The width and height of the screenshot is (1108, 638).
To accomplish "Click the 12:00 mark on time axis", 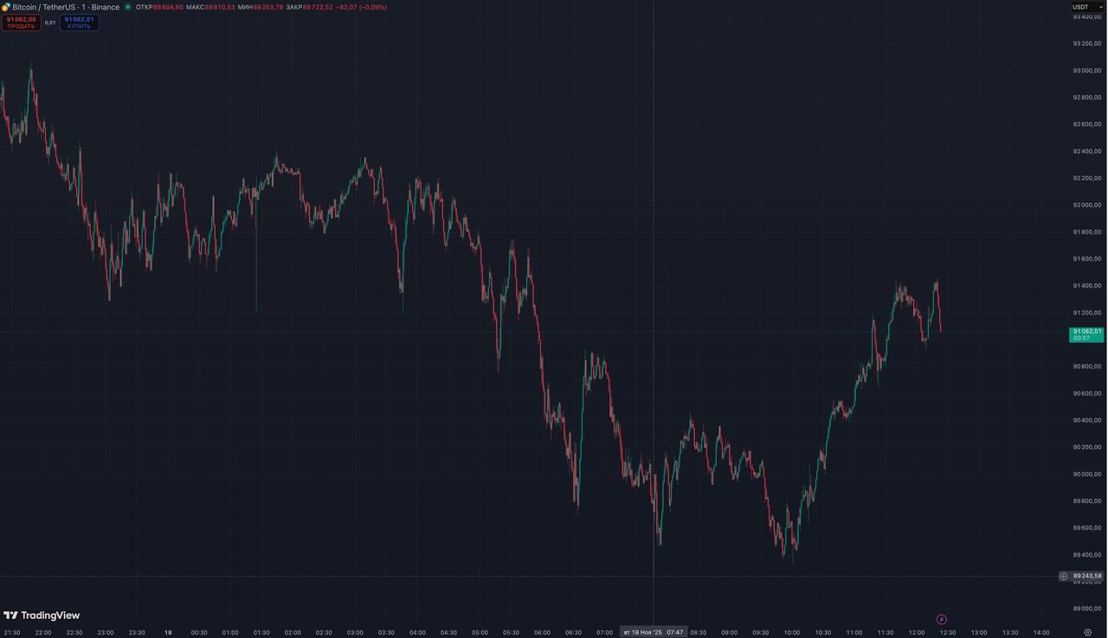I will coord(917,633).
